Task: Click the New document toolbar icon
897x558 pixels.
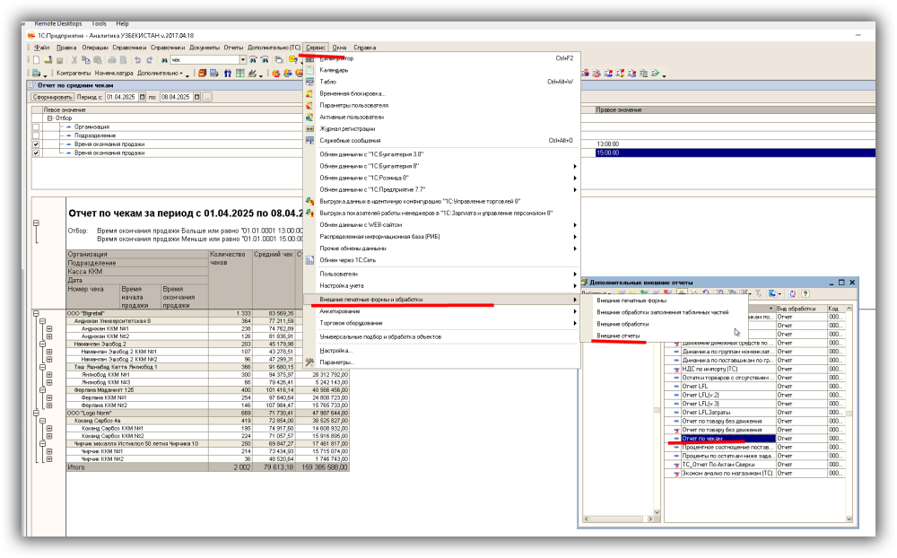Action: click(36, 59)
